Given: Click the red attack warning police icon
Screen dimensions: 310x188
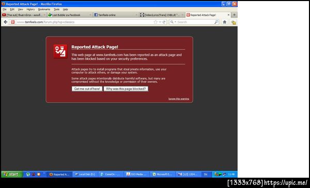Looking at the screenshot, I should (x=60, y=52).
